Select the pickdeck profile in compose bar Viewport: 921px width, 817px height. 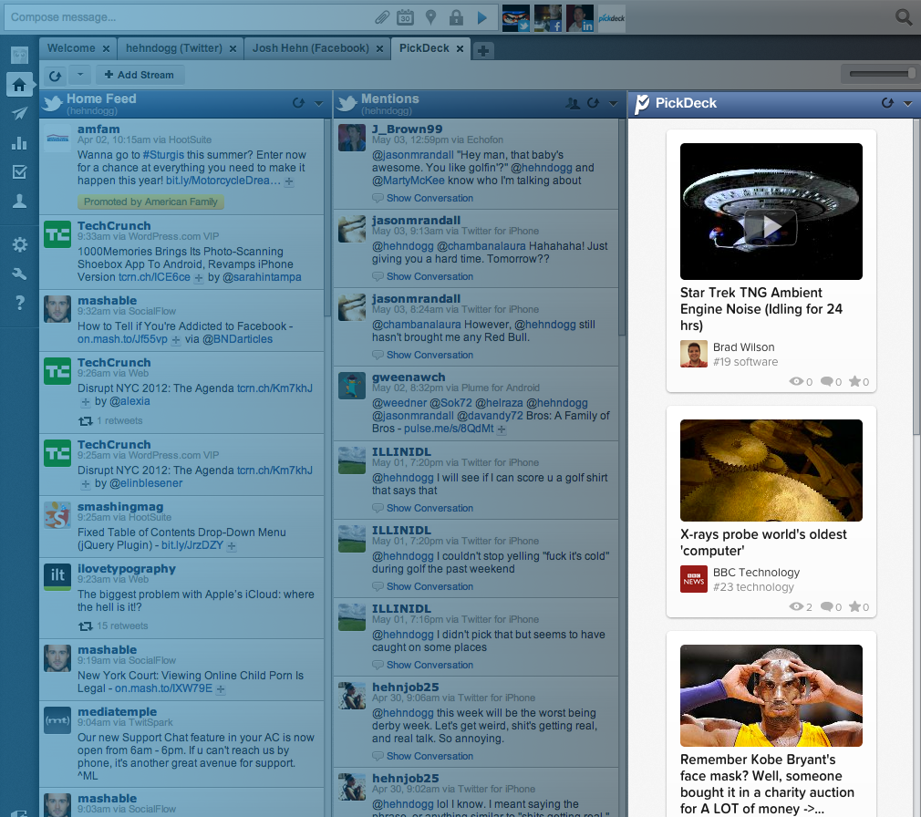(612, 17)
